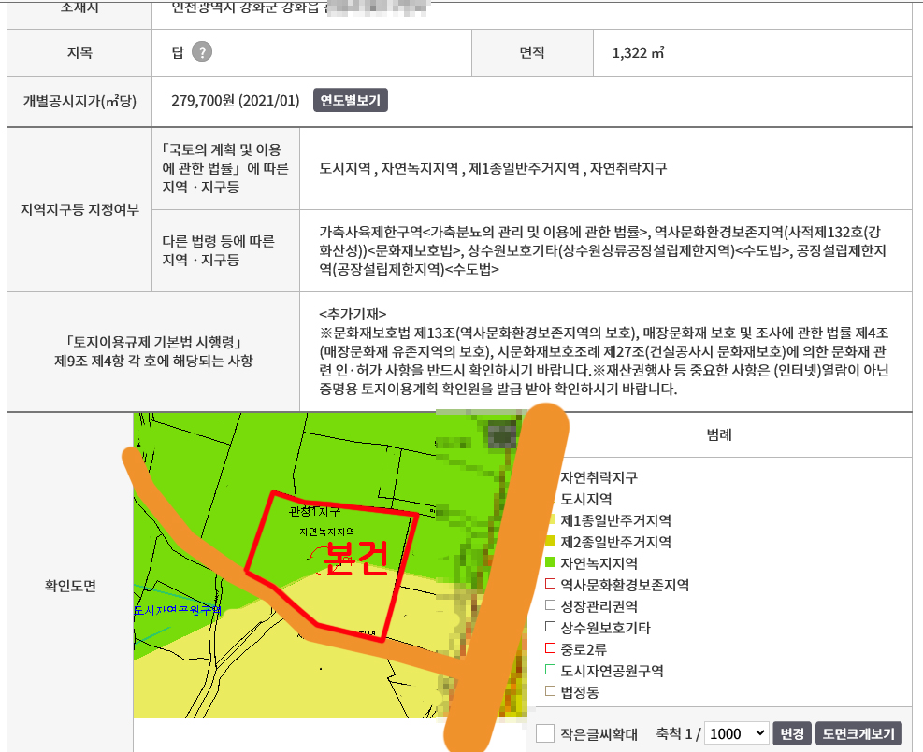Click 도면크게보기 to enlarge the map
The width and height of the screenshot is (923, 752).
858,733
